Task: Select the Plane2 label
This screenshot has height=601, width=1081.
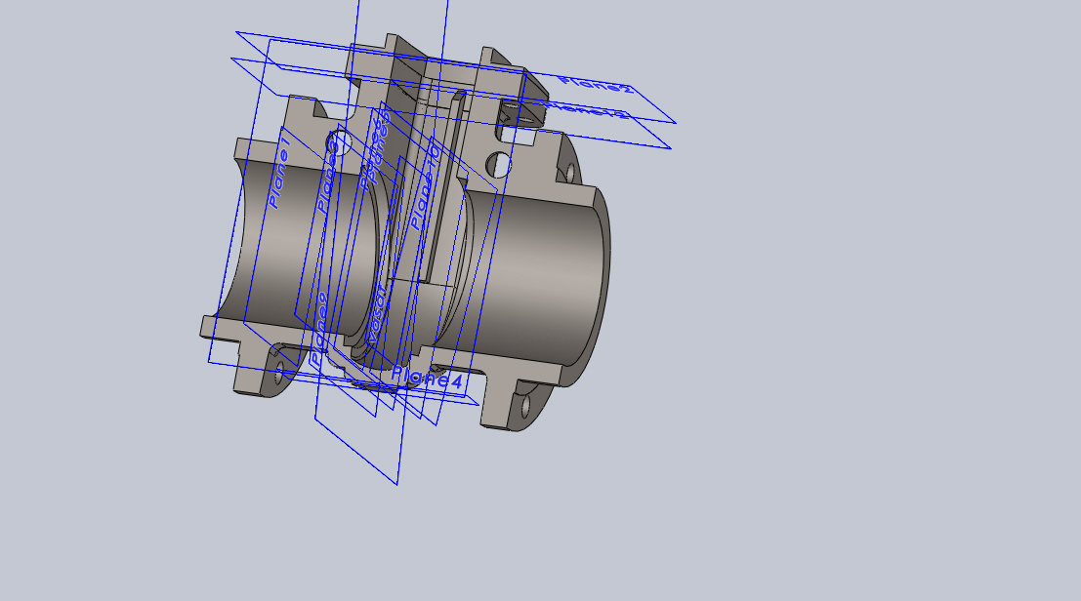Action: pos(597,84)
